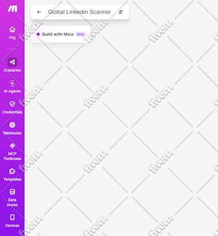Click the Org label in the sidebar
The image size is (218, 236).
pyautogui.click(x=12, y=38)
